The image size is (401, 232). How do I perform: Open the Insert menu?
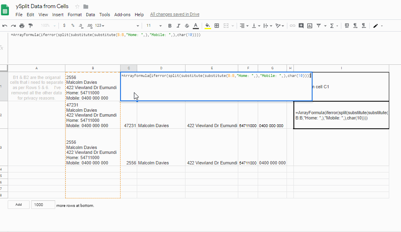(58, 15)
